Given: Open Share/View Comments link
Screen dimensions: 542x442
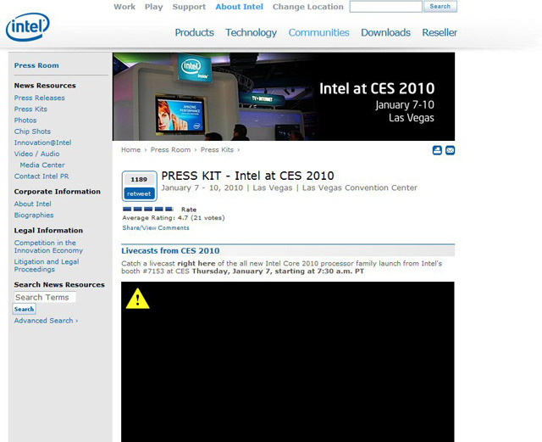Looking at the screenshot, I should pyautogui.click(x=156, y=228).
